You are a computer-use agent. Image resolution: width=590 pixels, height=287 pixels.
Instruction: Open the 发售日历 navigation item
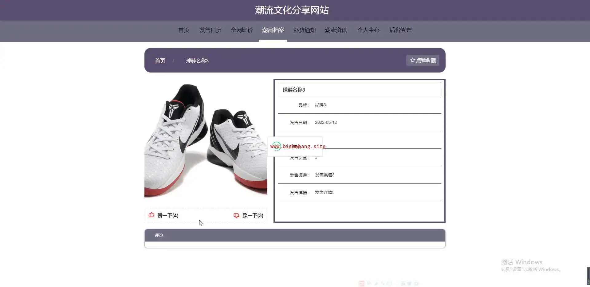pyautogui.click(x=210, y=30)
